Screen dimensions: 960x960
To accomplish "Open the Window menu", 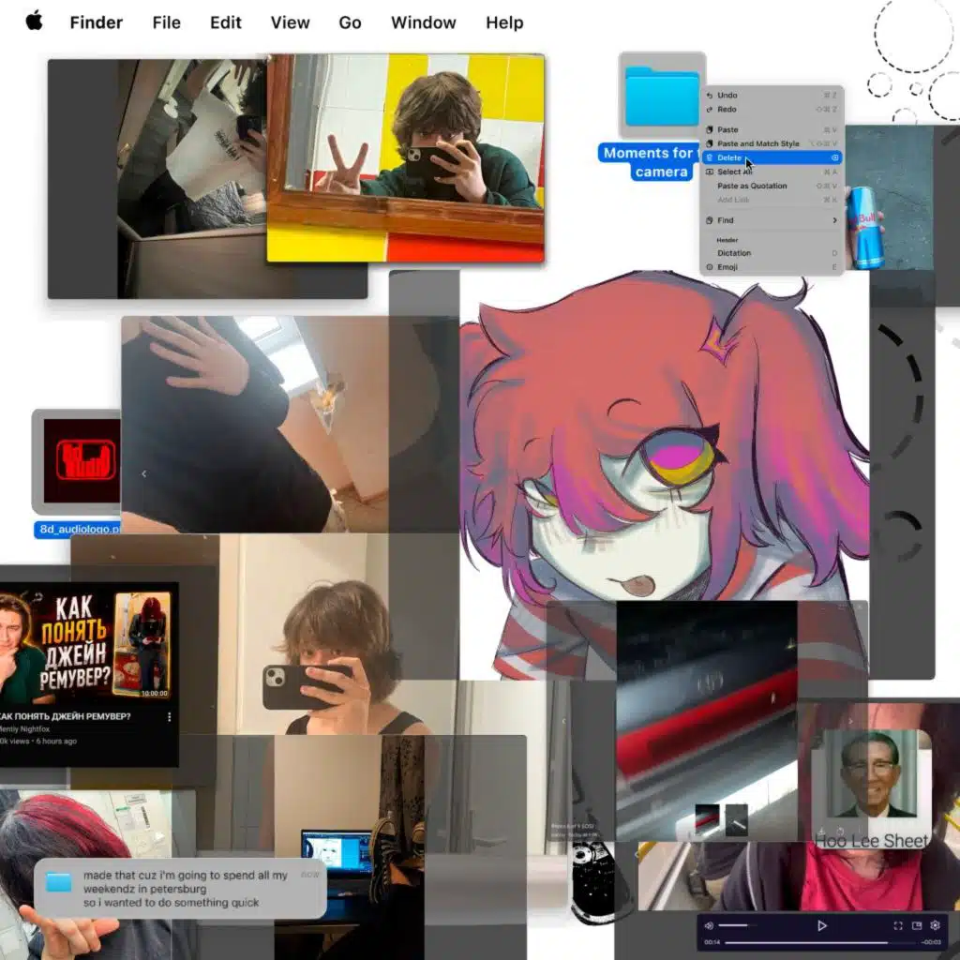I will point(423,22).
